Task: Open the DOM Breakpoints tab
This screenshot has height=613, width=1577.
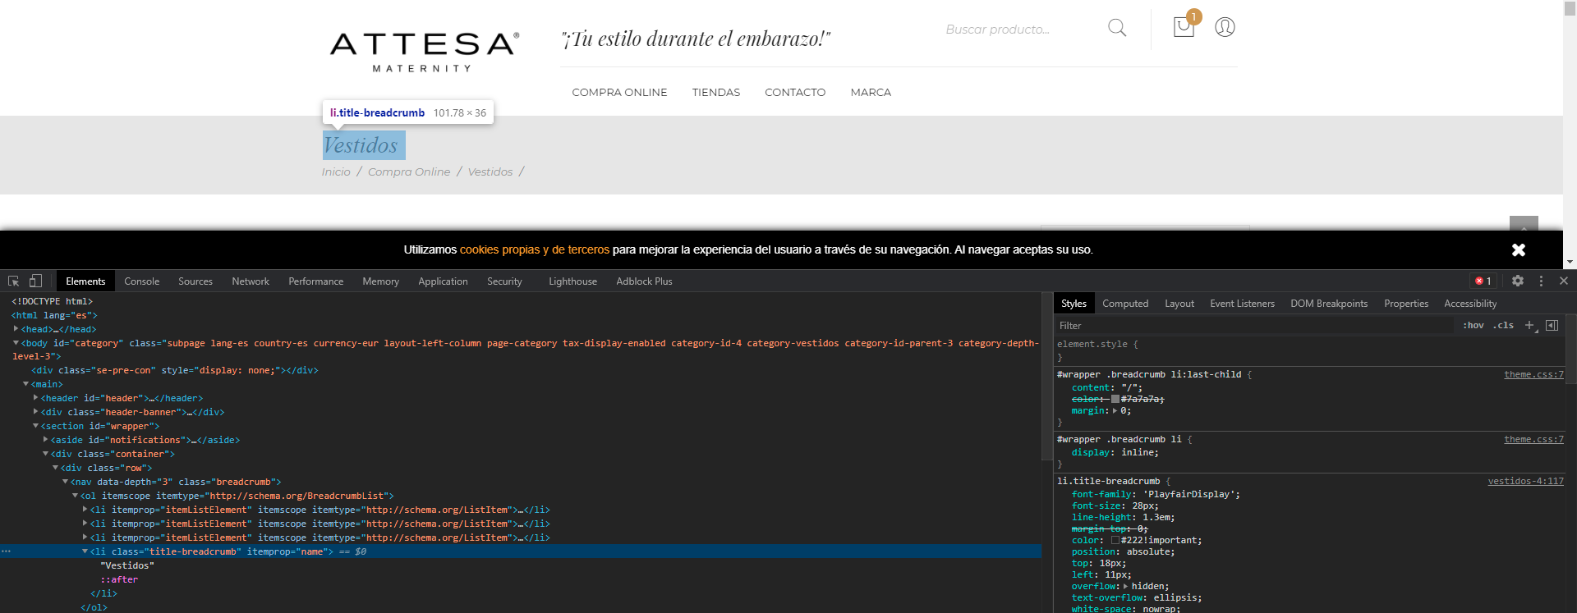Action: (1329, 304)
